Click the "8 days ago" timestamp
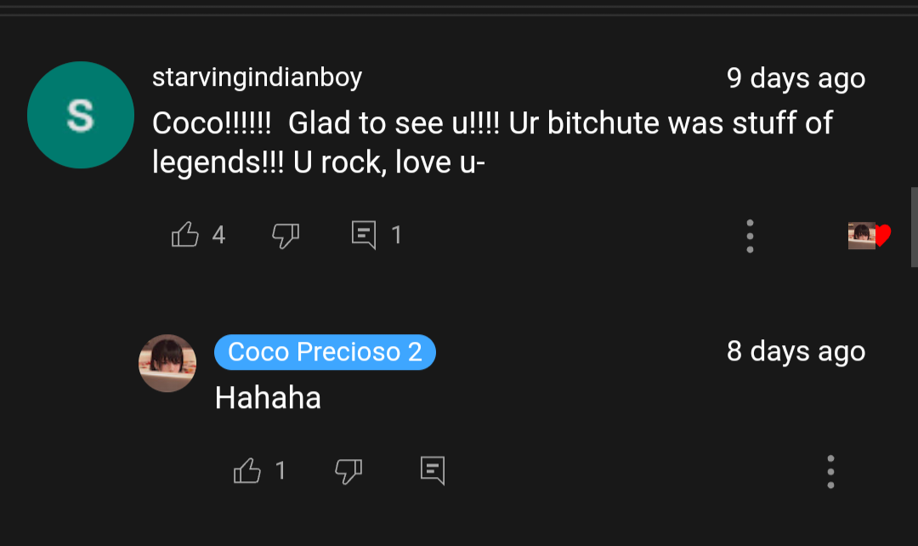Screen dimensions: 918x546 click(x=796, y=351)
